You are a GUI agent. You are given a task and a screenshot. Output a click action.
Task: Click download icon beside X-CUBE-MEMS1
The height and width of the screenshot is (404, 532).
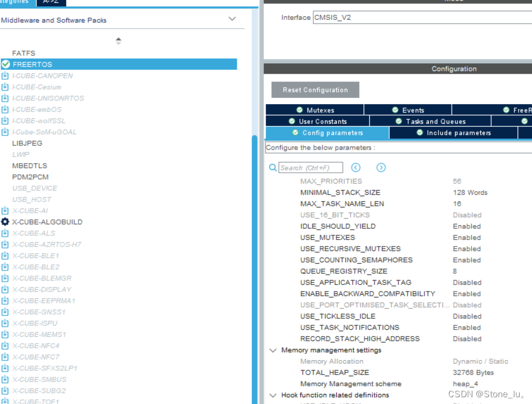pyautogui.click(x=4, y=334)
